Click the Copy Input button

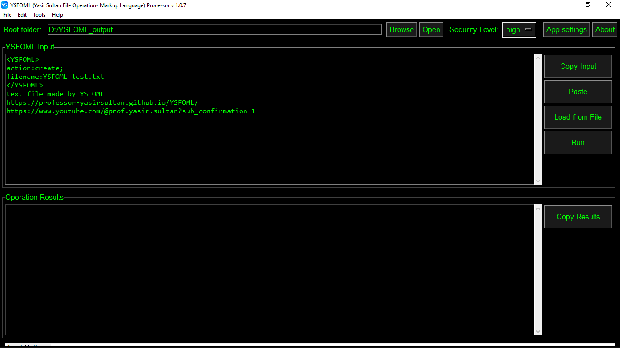[578, 66]
